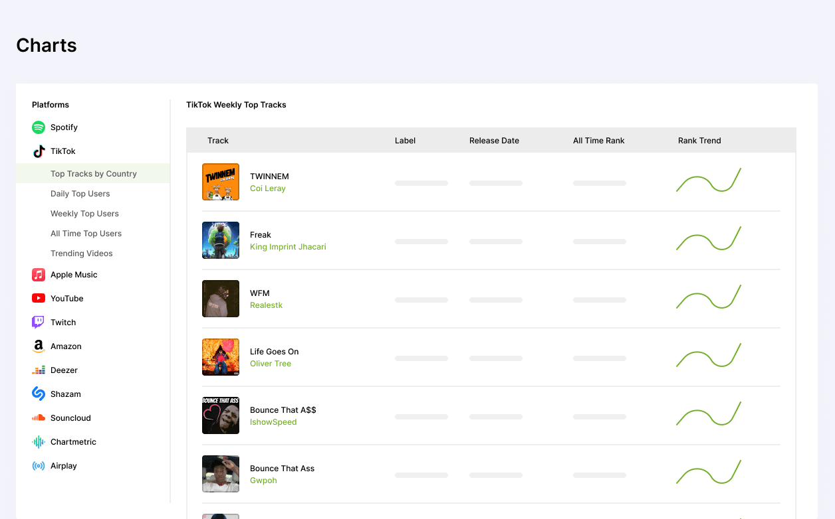Open the Shazam platform icon

coord(39,394)
